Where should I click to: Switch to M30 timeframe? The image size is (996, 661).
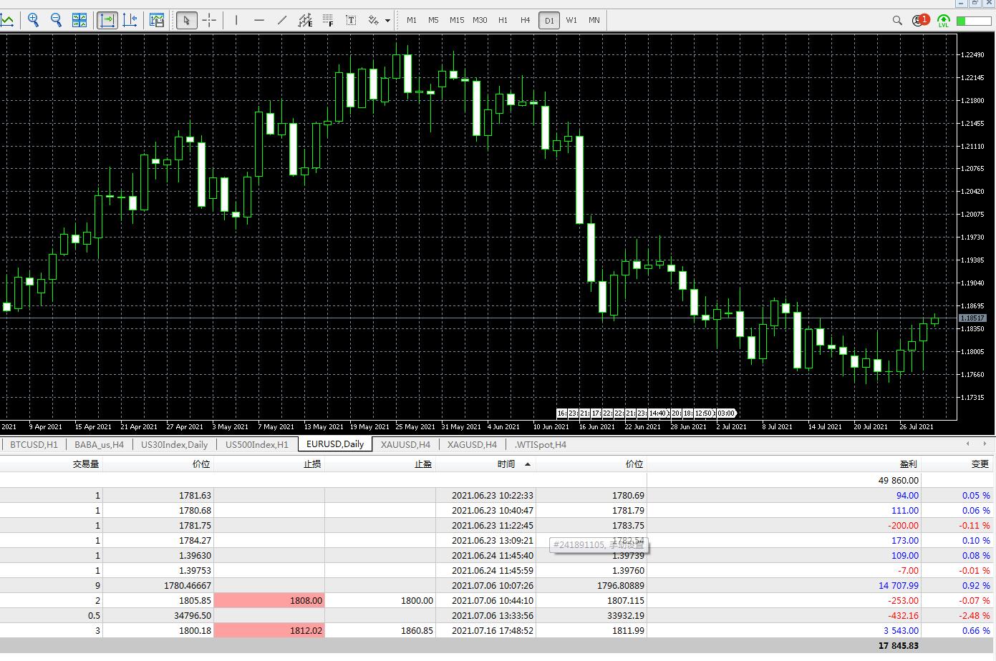480,20
